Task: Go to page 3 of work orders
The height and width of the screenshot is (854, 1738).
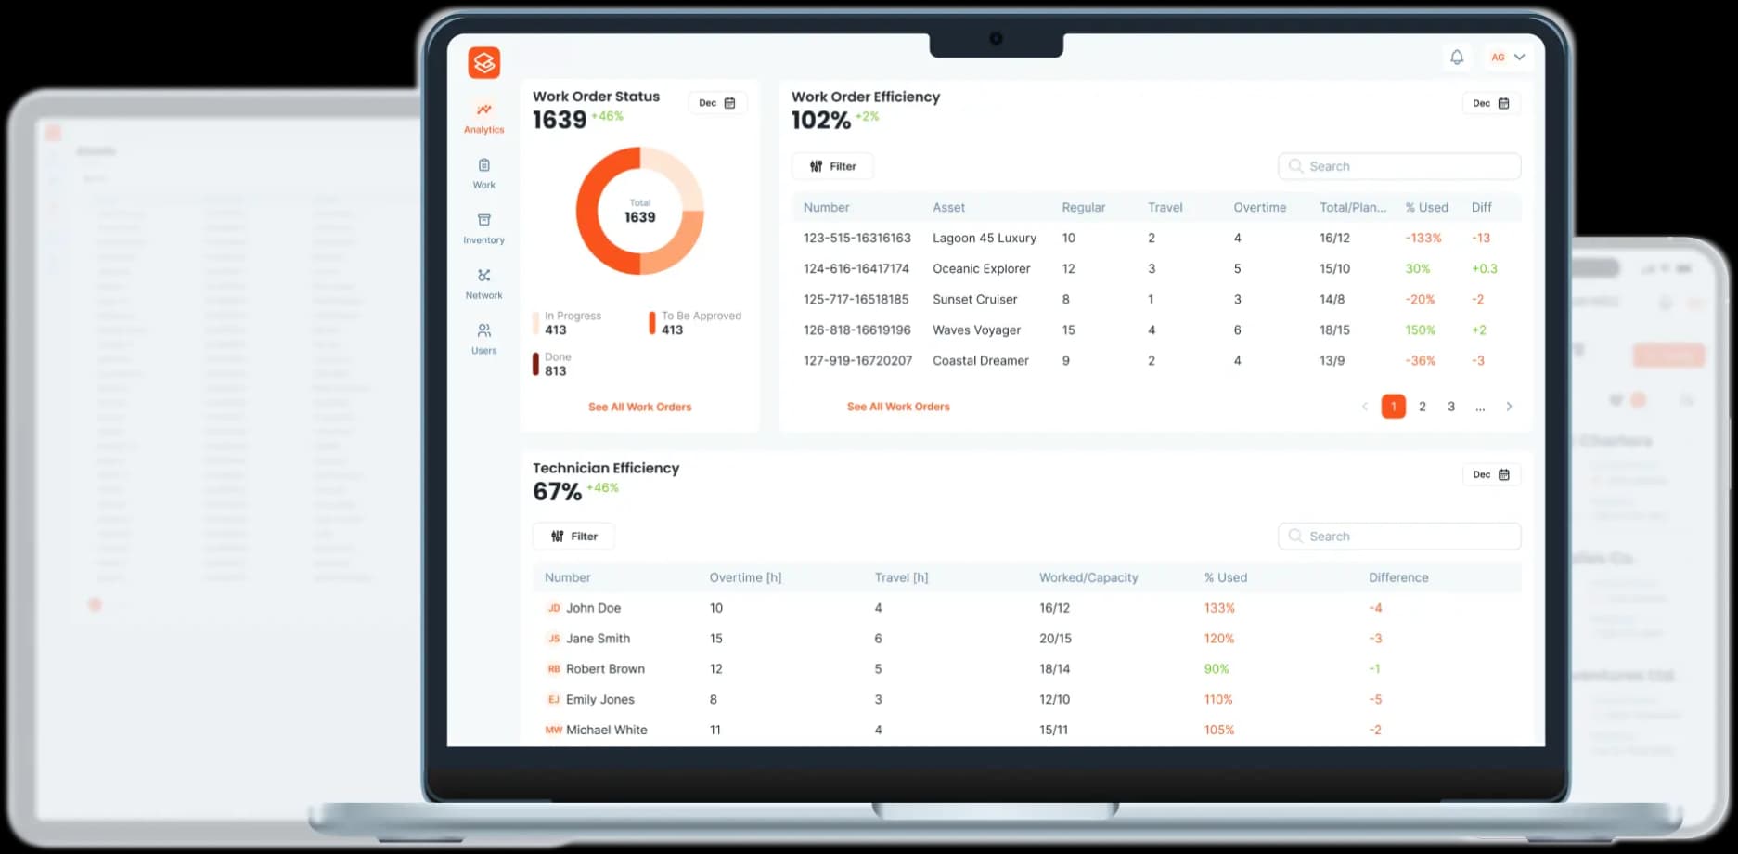Action: 1451,407
